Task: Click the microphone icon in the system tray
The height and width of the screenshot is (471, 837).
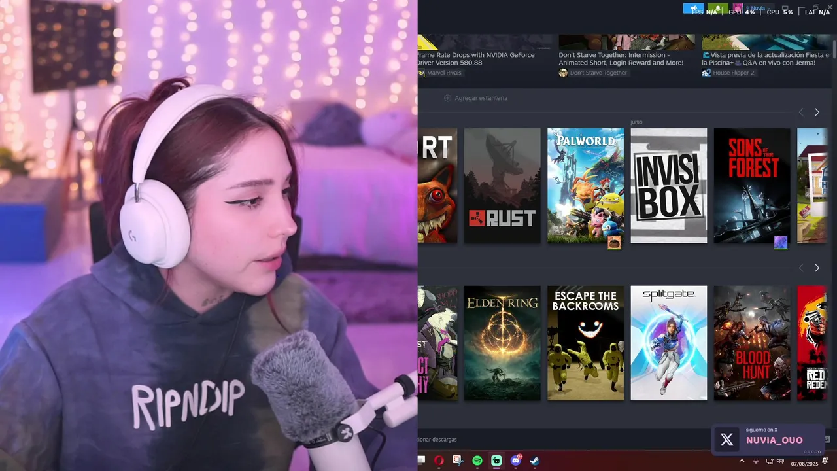Action: pos(756,461)
